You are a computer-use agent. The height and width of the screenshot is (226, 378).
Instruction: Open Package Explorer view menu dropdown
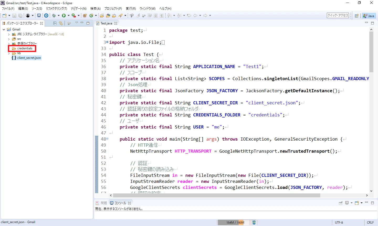coord(76,23)
